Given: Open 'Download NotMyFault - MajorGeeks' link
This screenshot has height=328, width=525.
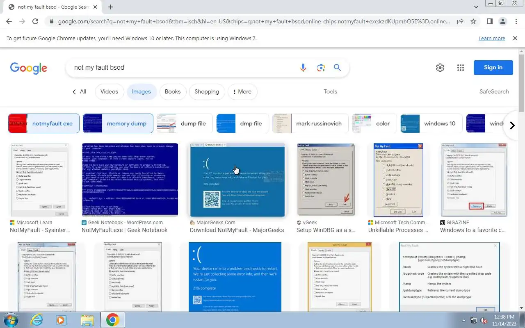Looking at the screenshot, I should [237, 230].
